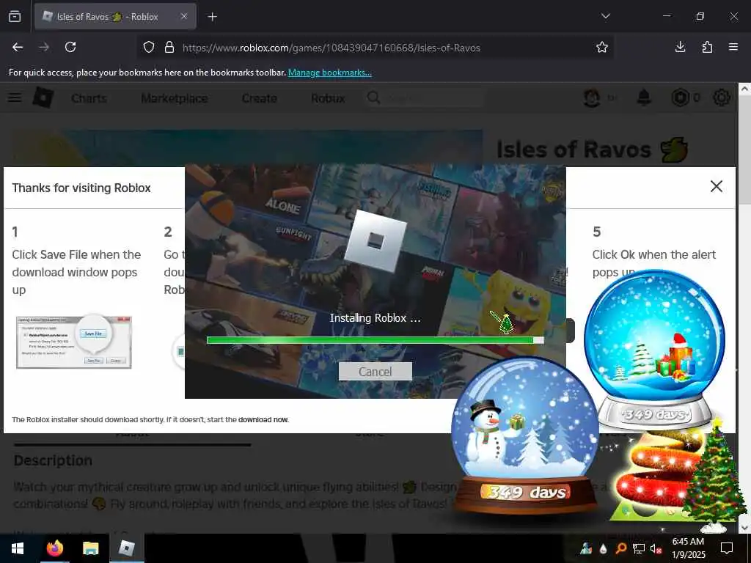Open the Firefox downloads panel
This screenshot has width=751, height=563.
click(680, 47)
